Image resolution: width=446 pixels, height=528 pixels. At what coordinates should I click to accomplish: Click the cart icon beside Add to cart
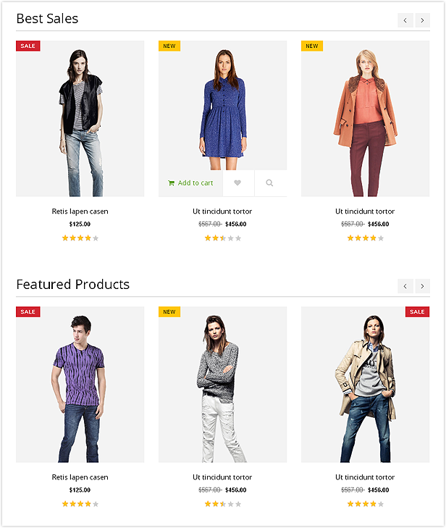point(172,183)
